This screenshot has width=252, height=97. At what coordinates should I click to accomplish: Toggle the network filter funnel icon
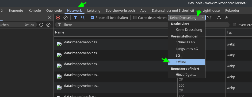coord(75,18)
